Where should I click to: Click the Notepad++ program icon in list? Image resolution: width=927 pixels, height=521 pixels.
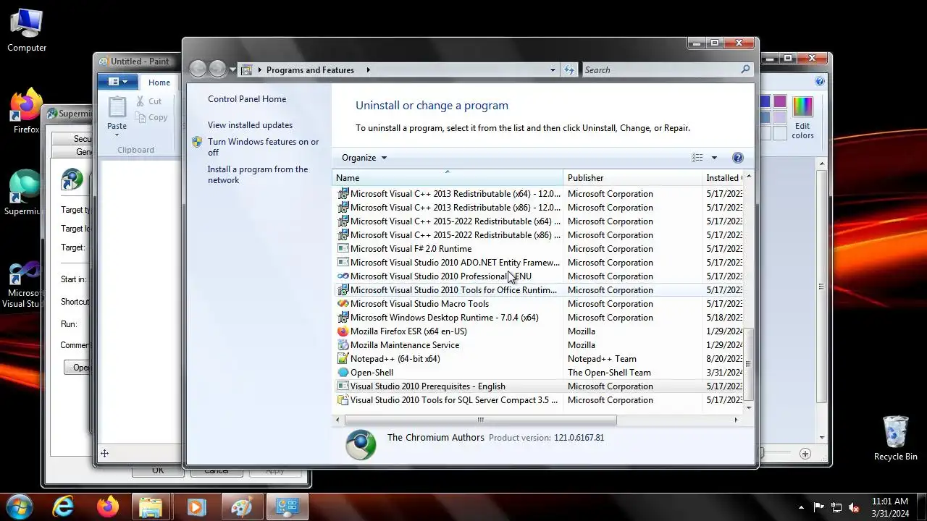pyautogui.click(x=343, y=359)
